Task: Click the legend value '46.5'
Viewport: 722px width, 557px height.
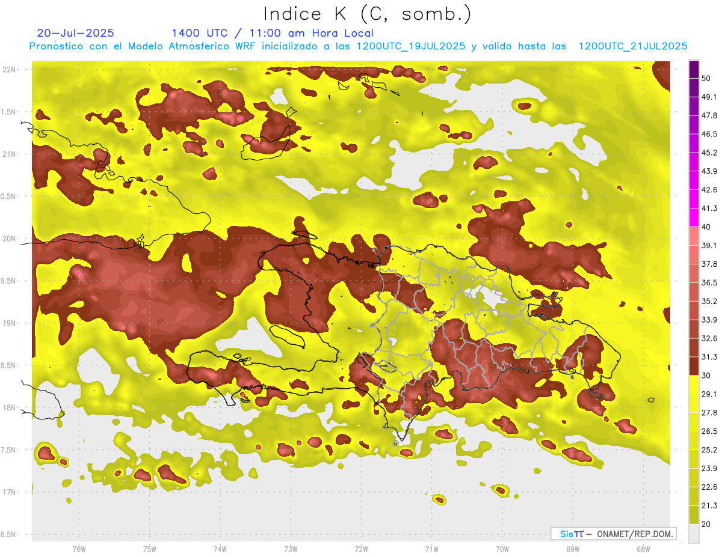Action: pyautogui.click(x=709, y=134)
